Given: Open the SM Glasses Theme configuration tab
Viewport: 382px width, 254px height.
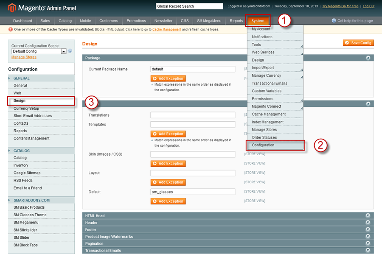Looking at the screenshot, I should tap(41, 215).
